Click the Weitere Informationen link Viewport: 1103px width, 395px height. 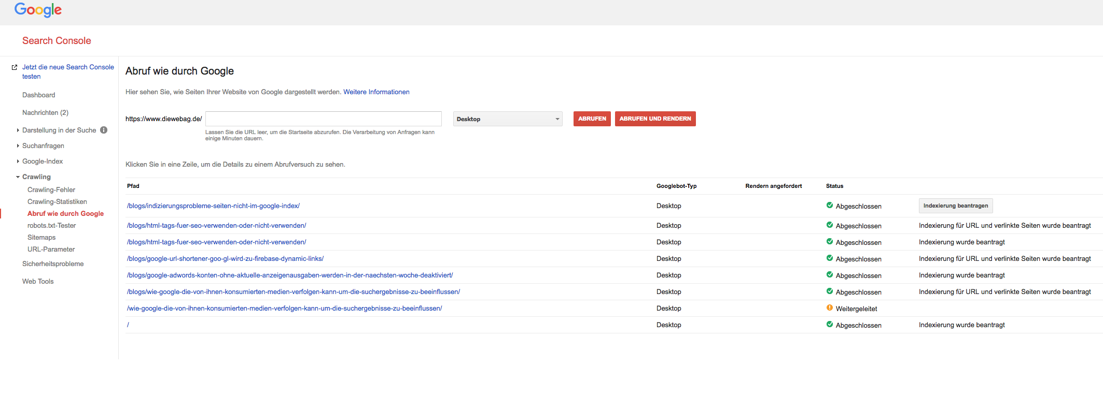tap(376, 92)
